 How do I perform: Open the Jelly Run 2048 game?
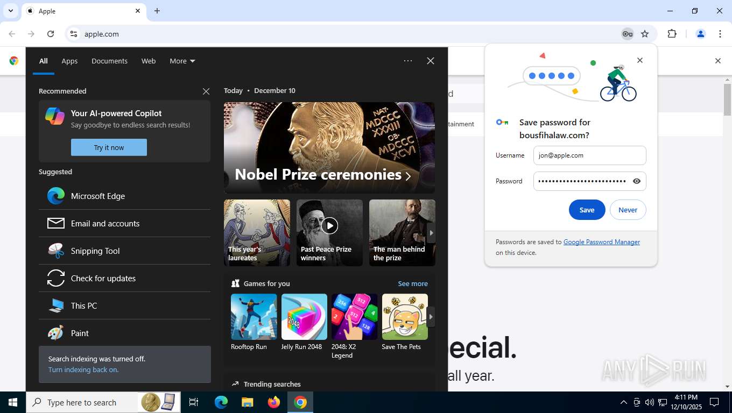304,323
